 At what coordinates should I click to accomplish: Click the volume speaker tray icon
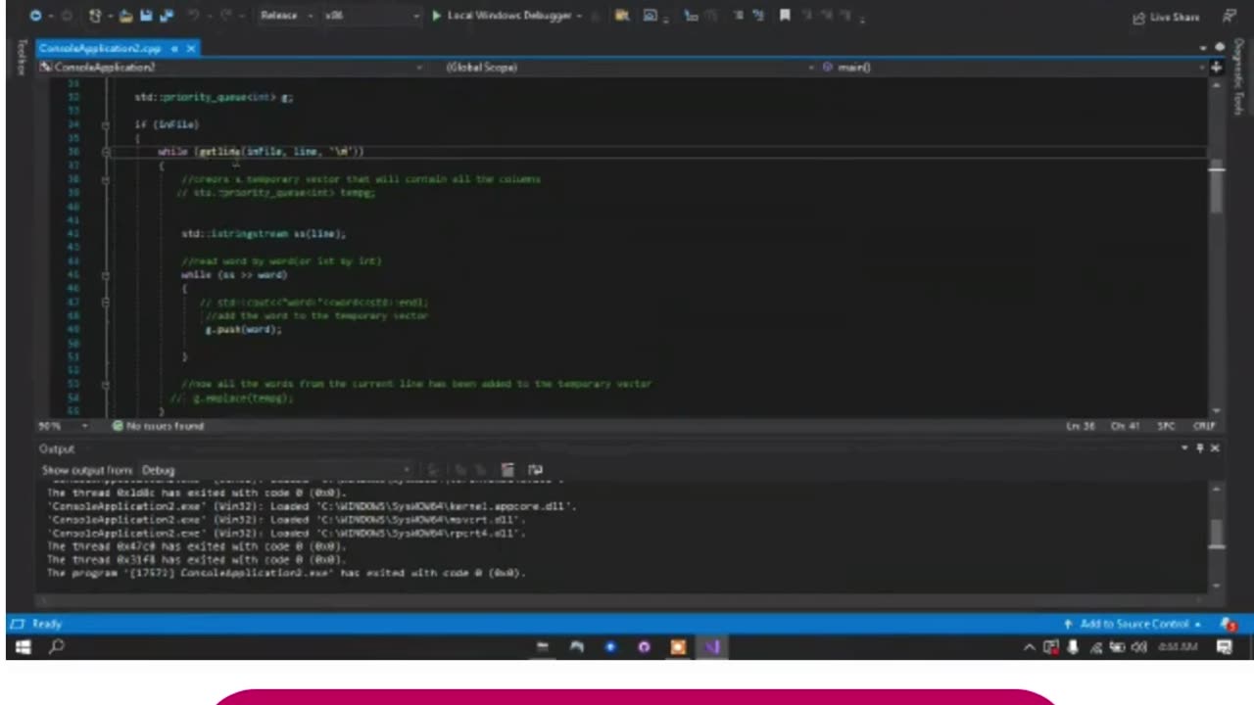[x=1140, y=647]
